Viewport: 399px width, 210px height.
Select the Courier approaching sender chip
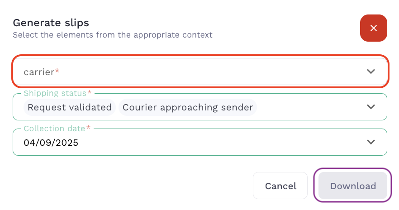[188, 107]
